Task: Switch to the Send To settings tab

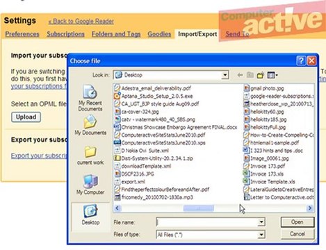Action: 237,34
